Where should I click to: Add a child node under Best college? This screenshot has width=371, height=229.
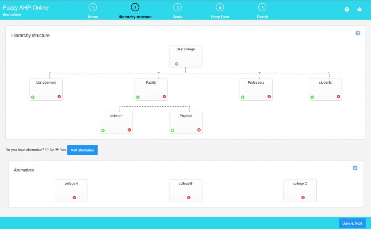click(176, 63)
